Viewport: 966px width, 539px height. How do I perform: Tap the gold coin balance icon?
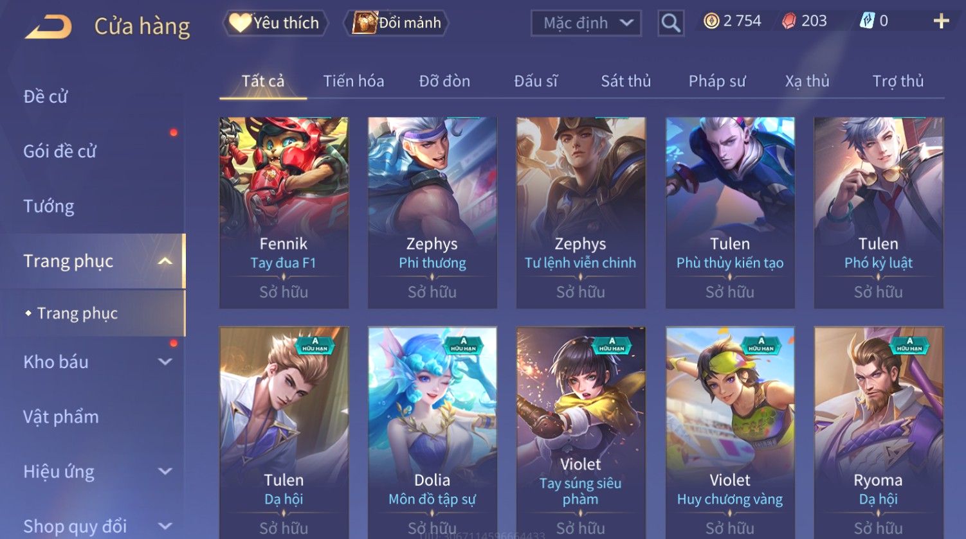click(711, 21)
